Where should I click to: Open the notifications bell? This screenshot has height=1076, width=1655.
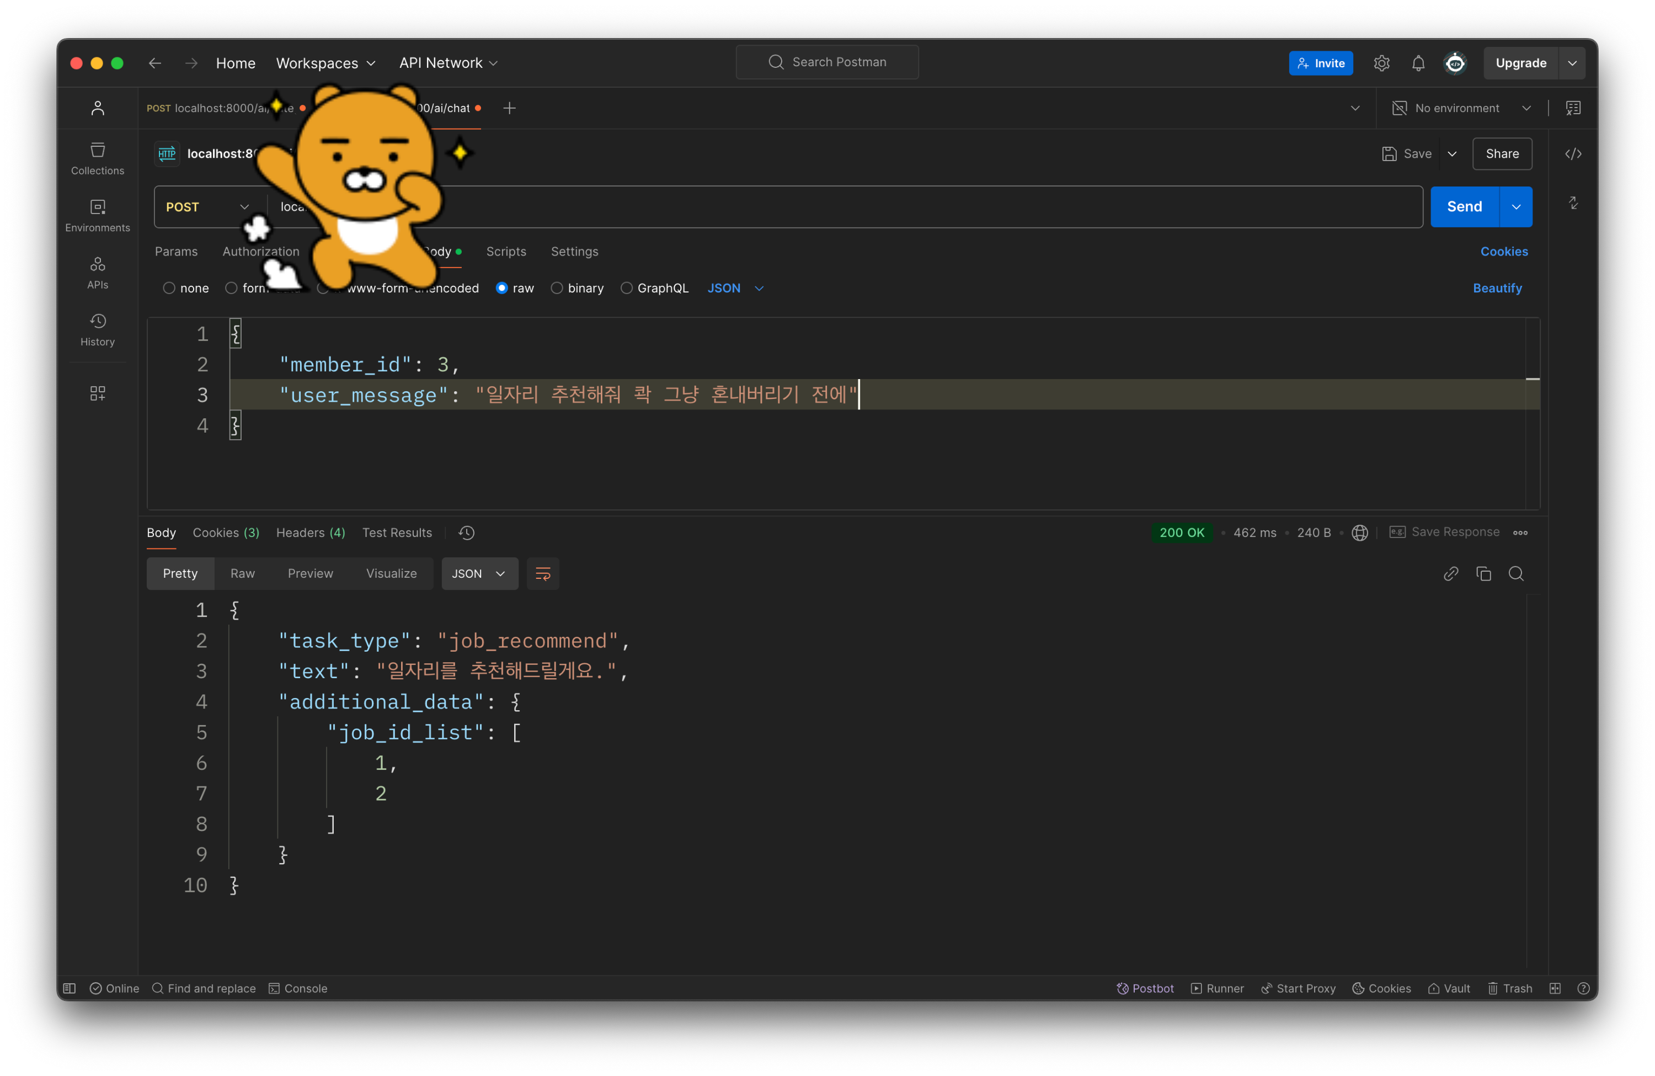click(x=1418, y=63)
